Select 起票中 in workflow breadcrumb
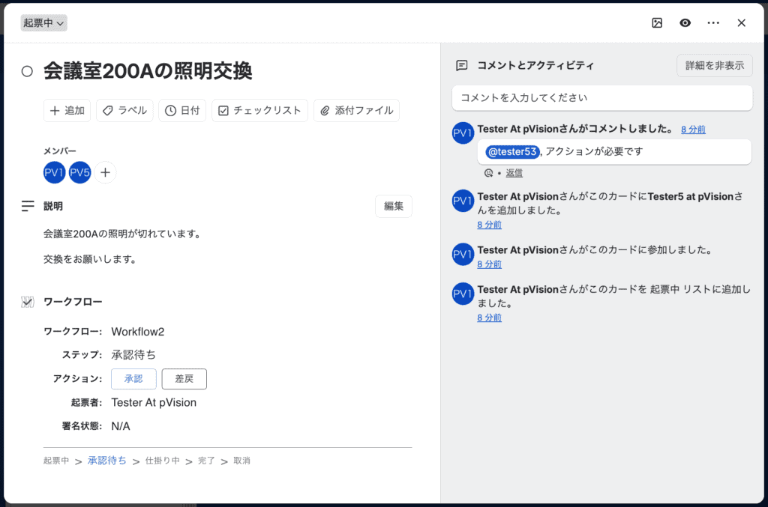Image resolution: width=768 pixels, height=507 pixels. click(55, 461)
